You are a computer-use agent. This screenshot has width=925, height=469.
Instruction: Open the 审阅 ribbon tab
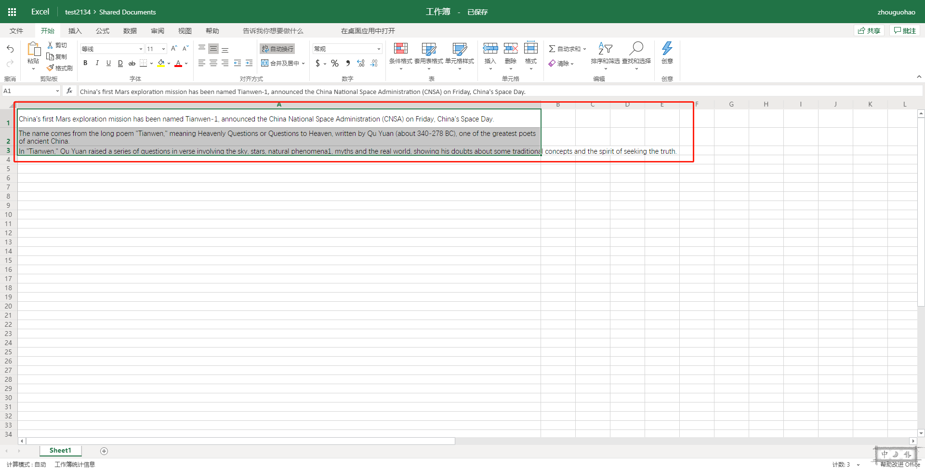click(157, 30)
